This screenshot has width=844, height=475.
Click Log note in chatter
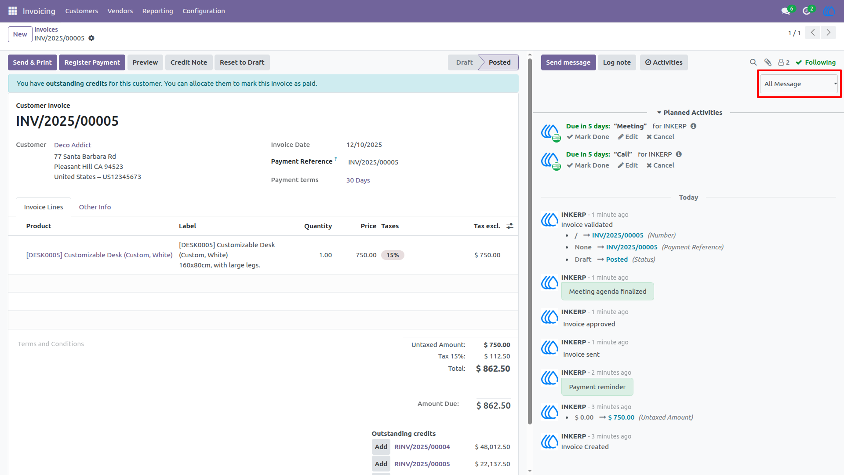[x=617, y=62]
